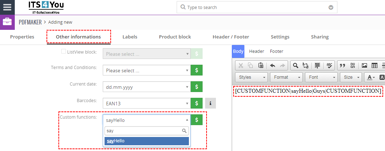Insert custom function with green $ button
Image resolution: width=385 pixels, height=151 pixels.
pos(196,120)
